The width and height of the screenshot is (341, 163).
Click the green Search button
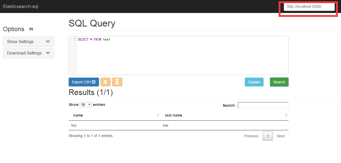(279, 82)
